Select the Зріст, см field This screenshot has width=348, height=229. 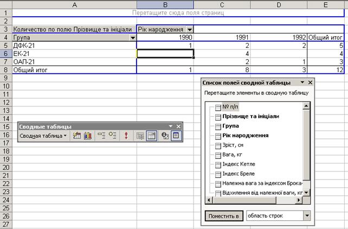pyautogui.click(x=233, y=145)
